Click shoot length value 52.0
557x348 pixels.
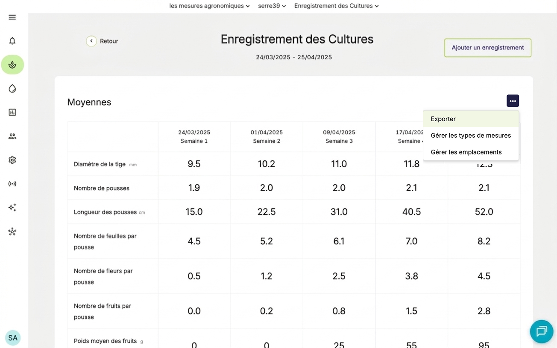point(484,212)
